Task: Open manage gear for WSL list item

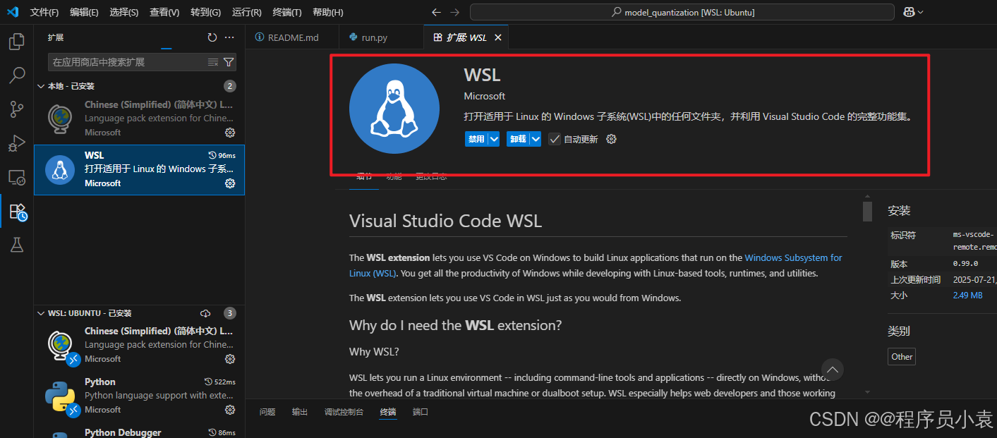Action: [x=229, y=183]
